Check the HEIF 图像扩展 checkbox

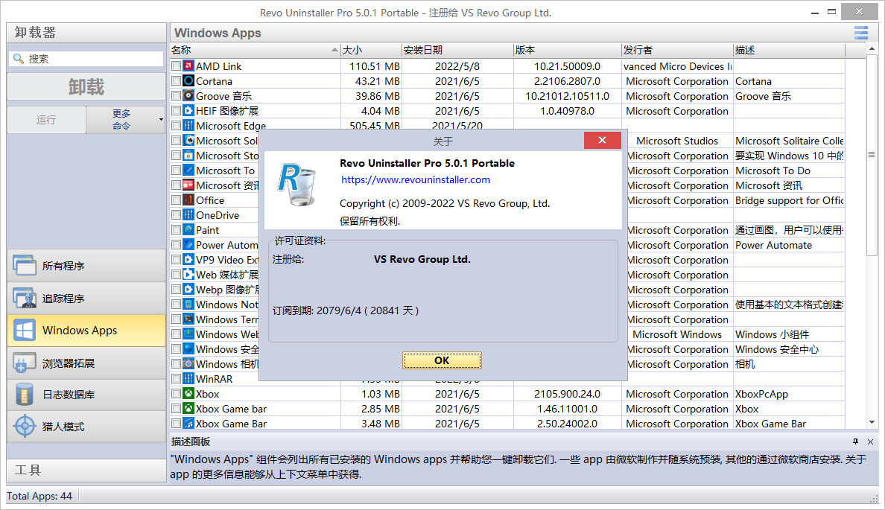176,111
